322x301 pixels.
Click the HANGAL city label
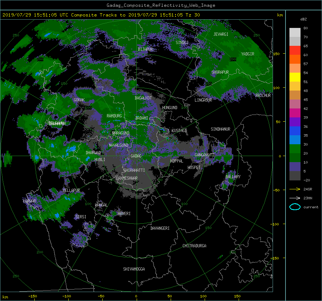click(101, 205)
